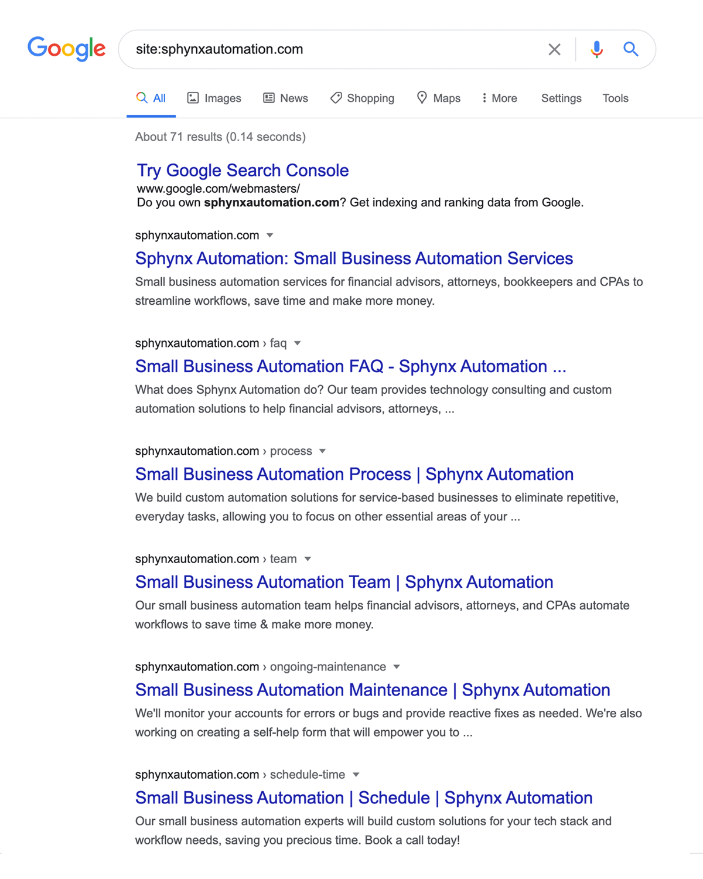Clear the search query with the X icon
703x879 pixels.
pos(555,49)
